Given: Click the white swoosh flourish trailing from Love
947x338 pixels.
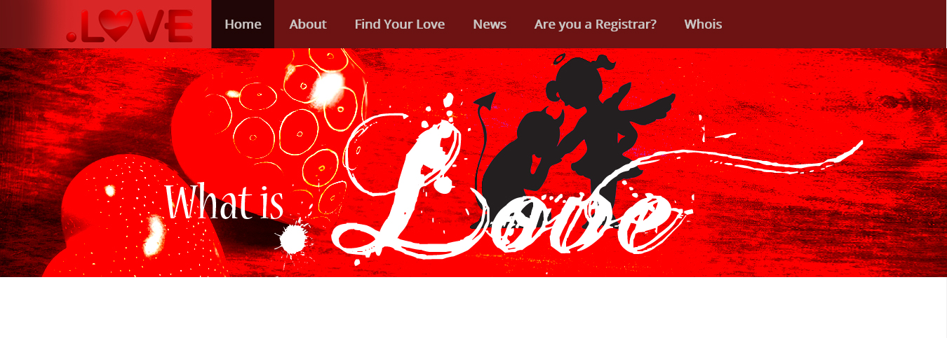Looking at the screenshot, I should [758, 157].
